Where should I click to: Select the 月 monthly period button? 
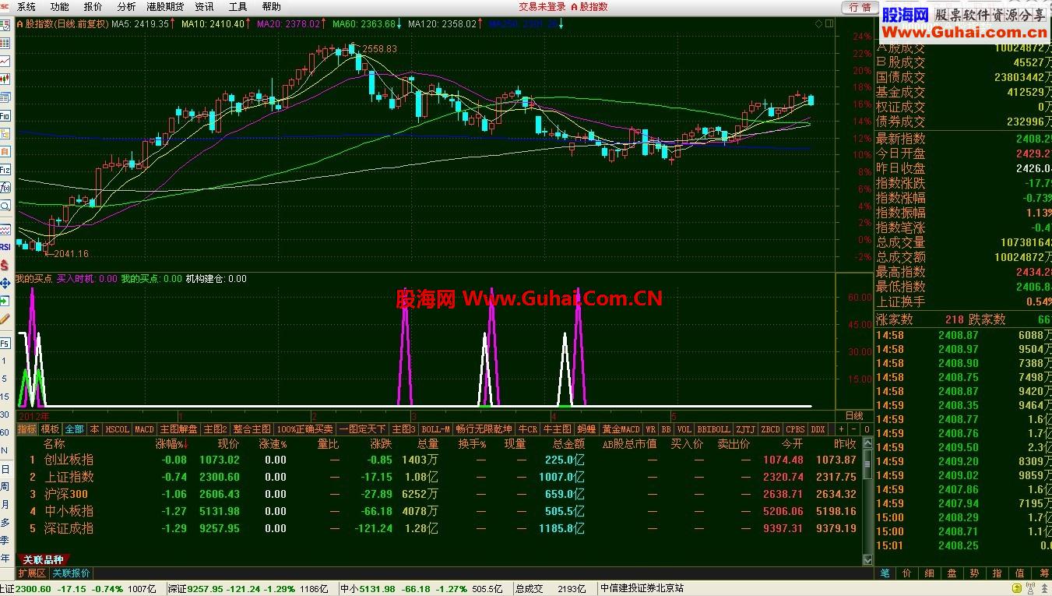click(5, 504)
